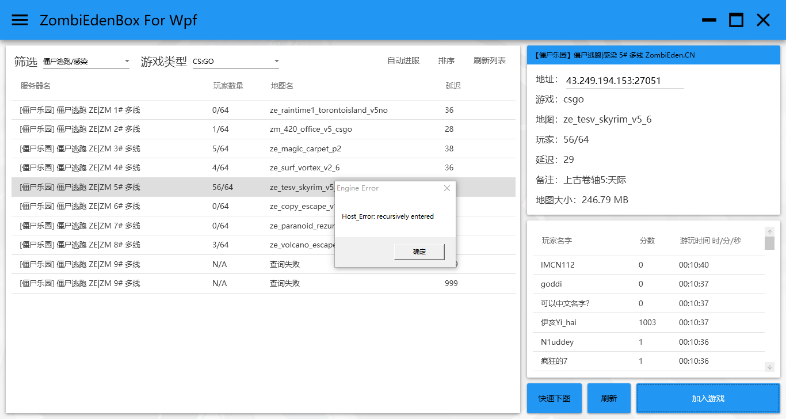Minimize the ZombiEdenBox window
786x419 pixels.
click(709, 20)
